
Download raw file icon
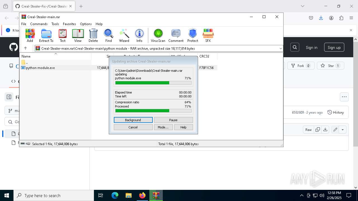click(x=325, y=130)
